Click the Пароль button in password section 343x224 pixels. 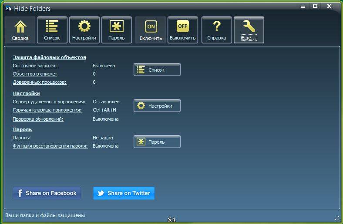coord(157,142)
